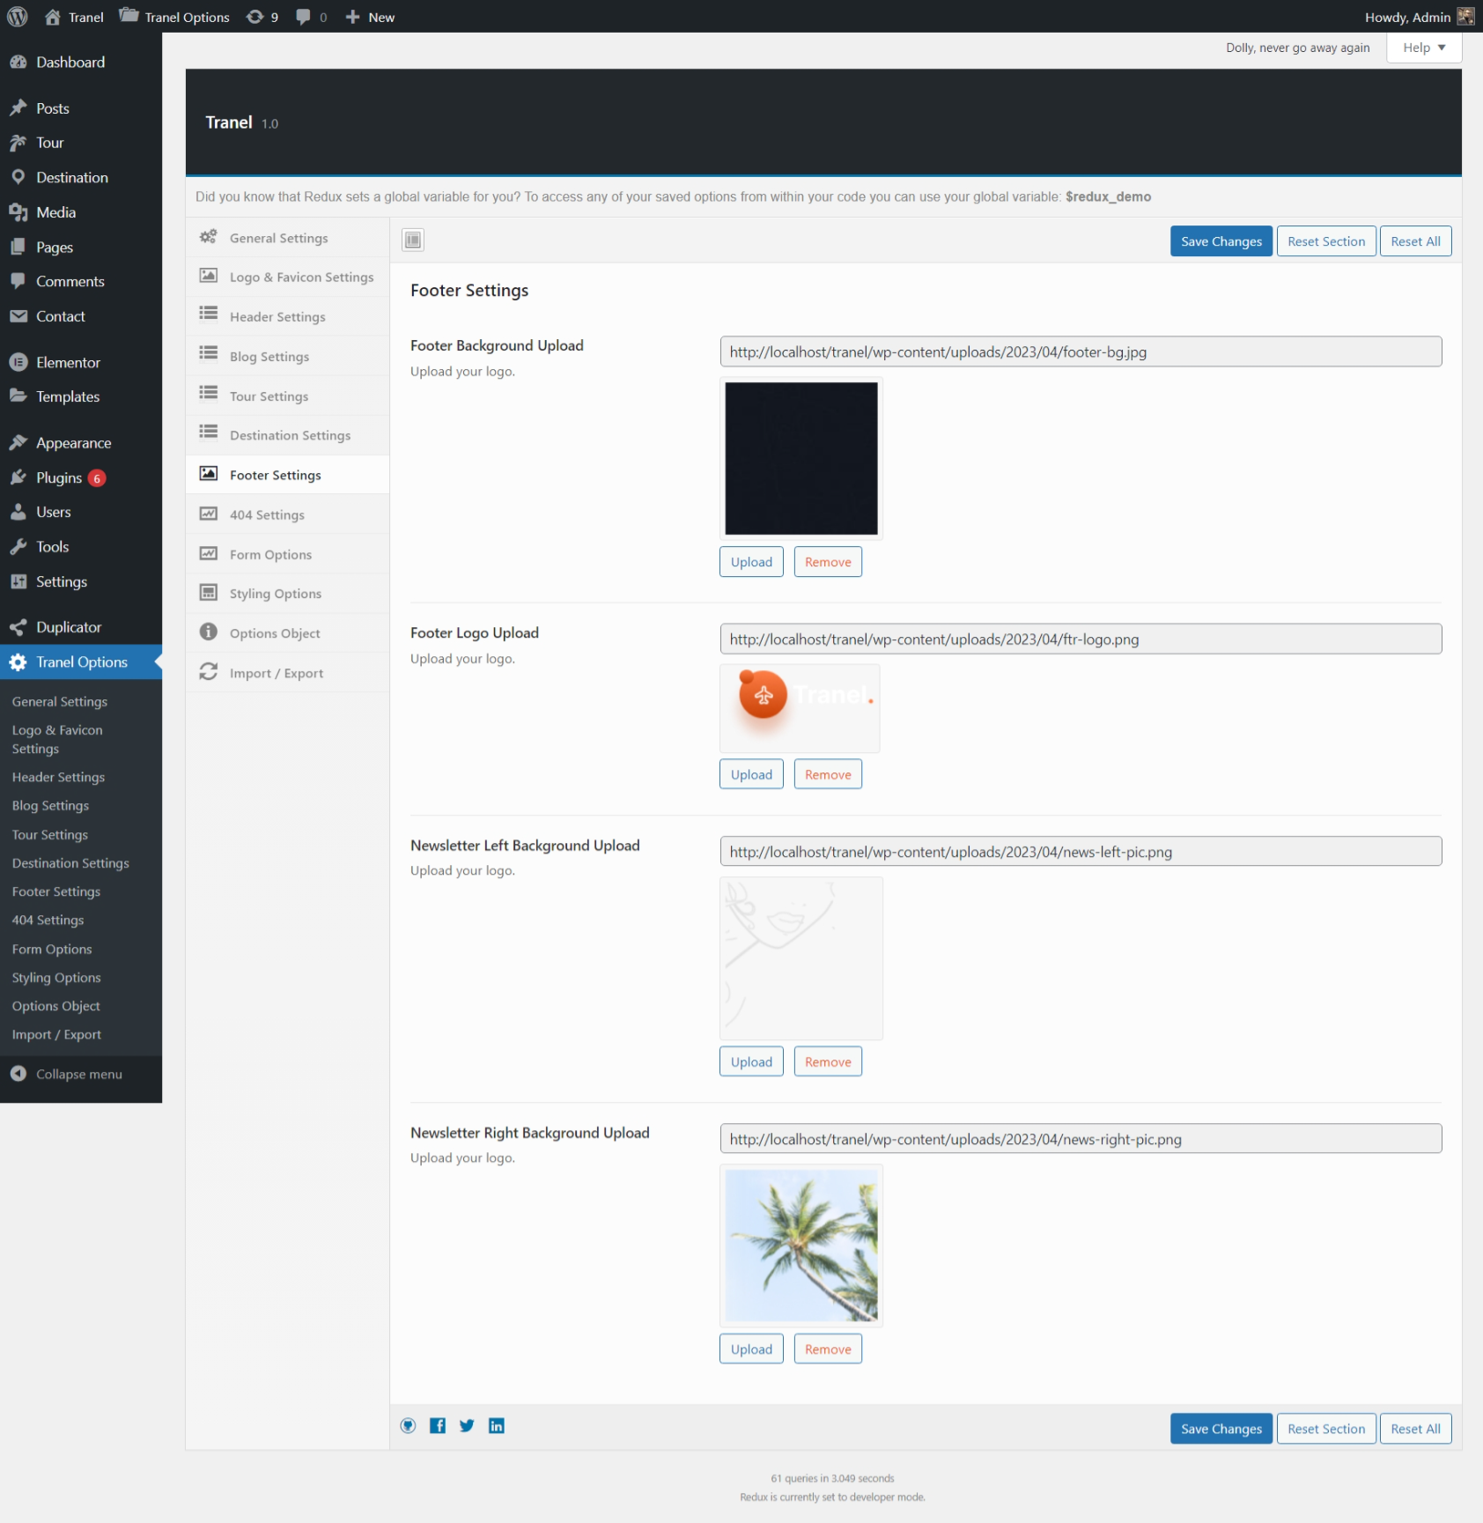Image resolution: width=1483 pixels, height=1523 pixels.
Task: Click the Collapse menu arrow icon
Action: click(x=18, y=1074)
